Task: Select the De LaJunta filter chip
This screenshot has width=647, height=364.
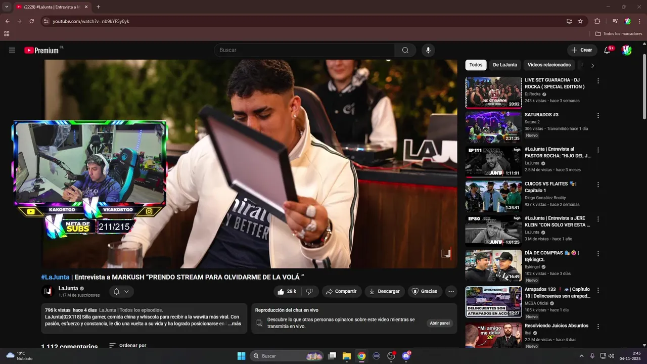Action: pyautogui.click(x=505, y=65)
